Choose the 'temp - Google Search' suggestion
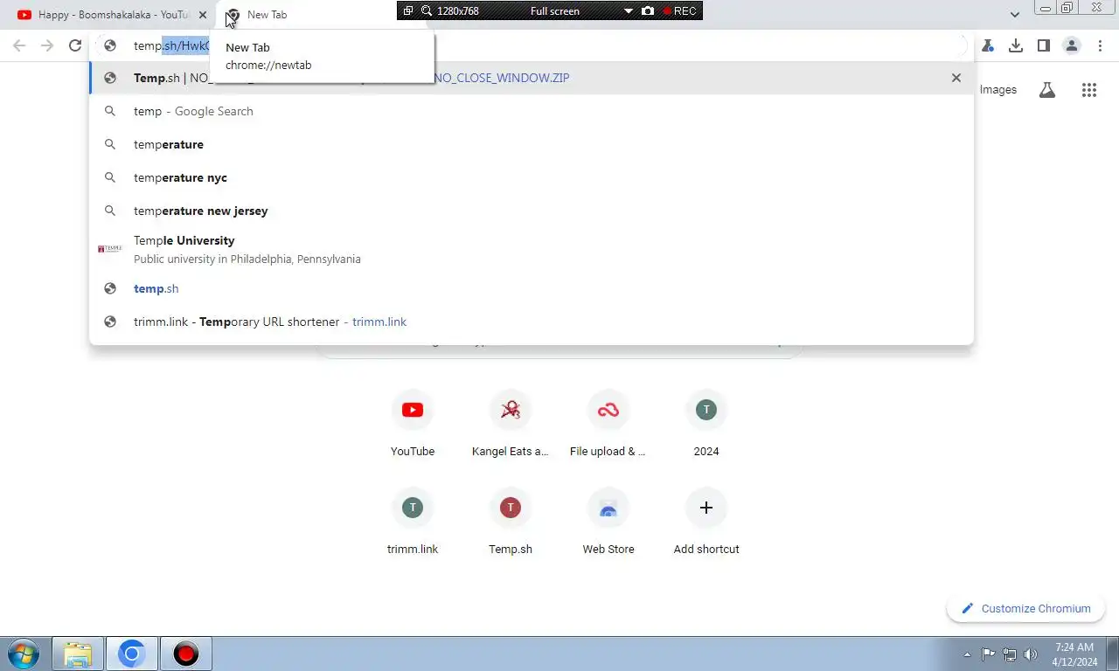Image resolution: width=1119 pixels, height=671 pixels. click(532, 111)
